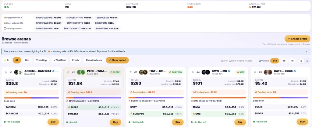The width and height of the screenshot is (312, 127).
Task: Select the Hot filter tab
Action: pos(27,60)
